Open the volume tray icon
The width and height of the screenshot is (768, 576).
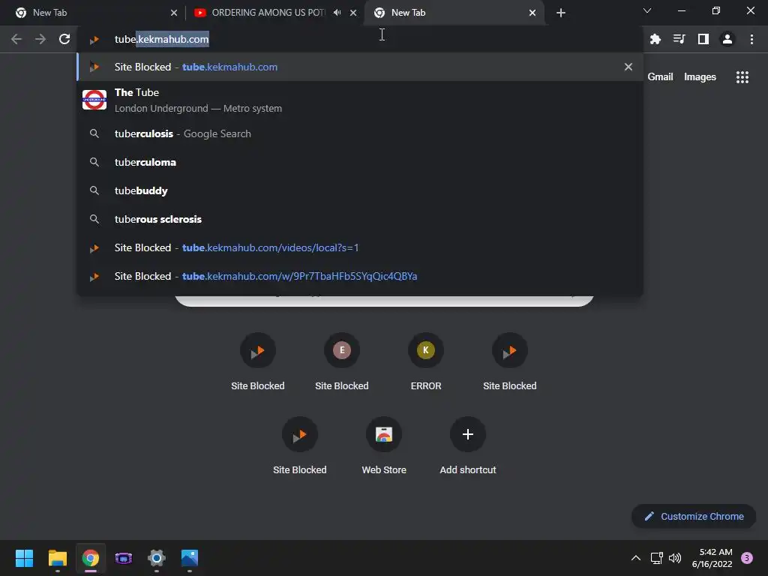(675, 558)
